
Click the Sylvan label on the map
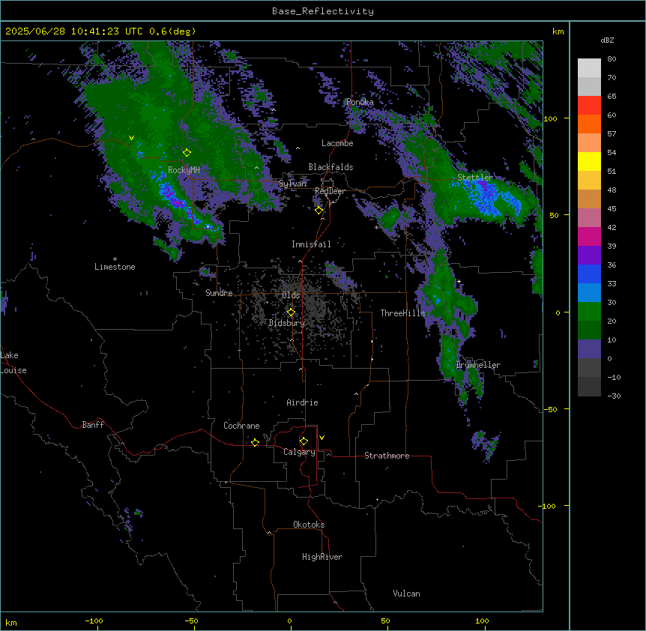292,184
